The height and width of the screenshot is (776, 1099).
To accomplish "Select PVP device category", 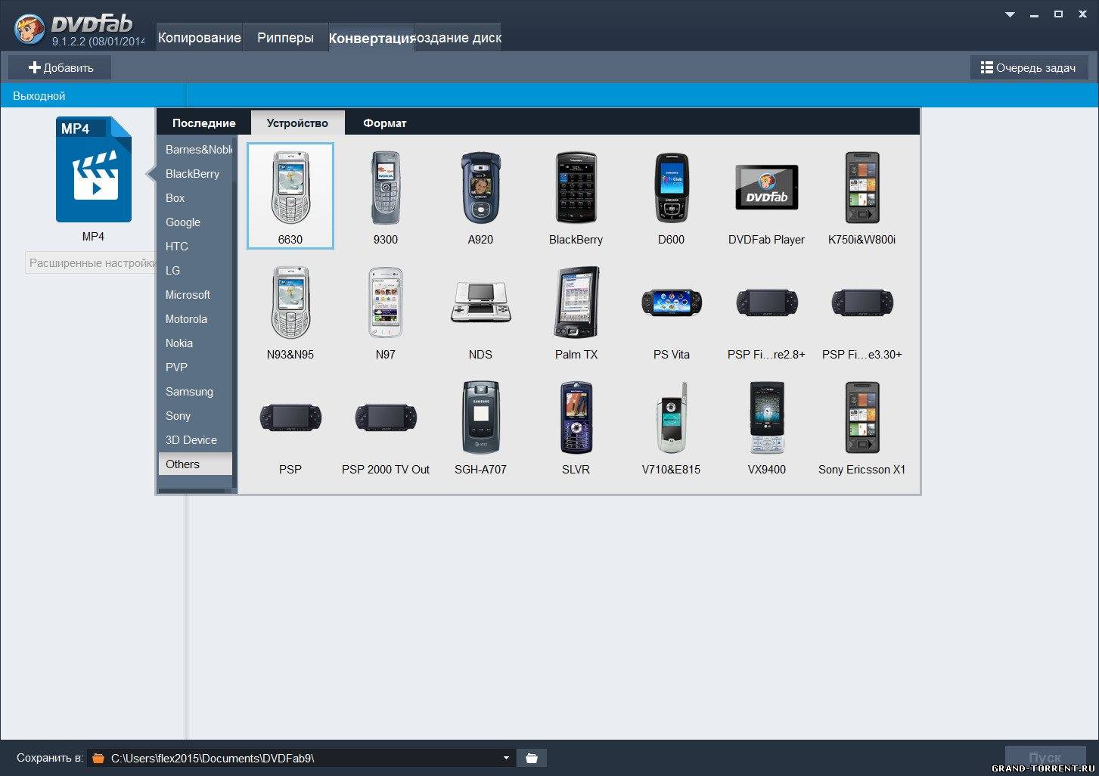I will 196,368.
